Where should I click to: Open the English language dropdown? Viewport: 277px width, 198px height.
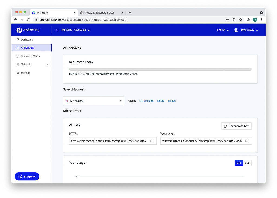pos(223,30)
